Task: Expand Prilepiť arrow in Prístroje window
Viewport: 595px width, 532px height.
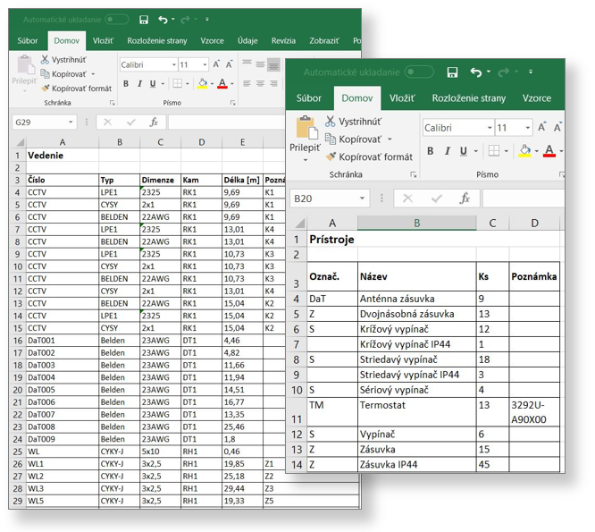Action: [x=305, y=160]
